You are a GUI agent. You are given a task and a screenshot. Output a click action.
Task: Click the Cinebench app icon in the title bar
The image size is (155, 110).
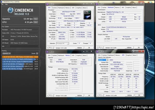point(1,2)
